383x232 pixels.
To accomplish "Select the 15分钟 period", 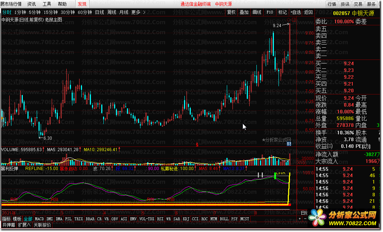I will 51,12.
